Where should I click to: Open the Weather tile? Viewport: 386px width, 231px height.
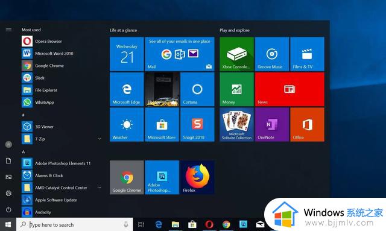coord(127,125)
